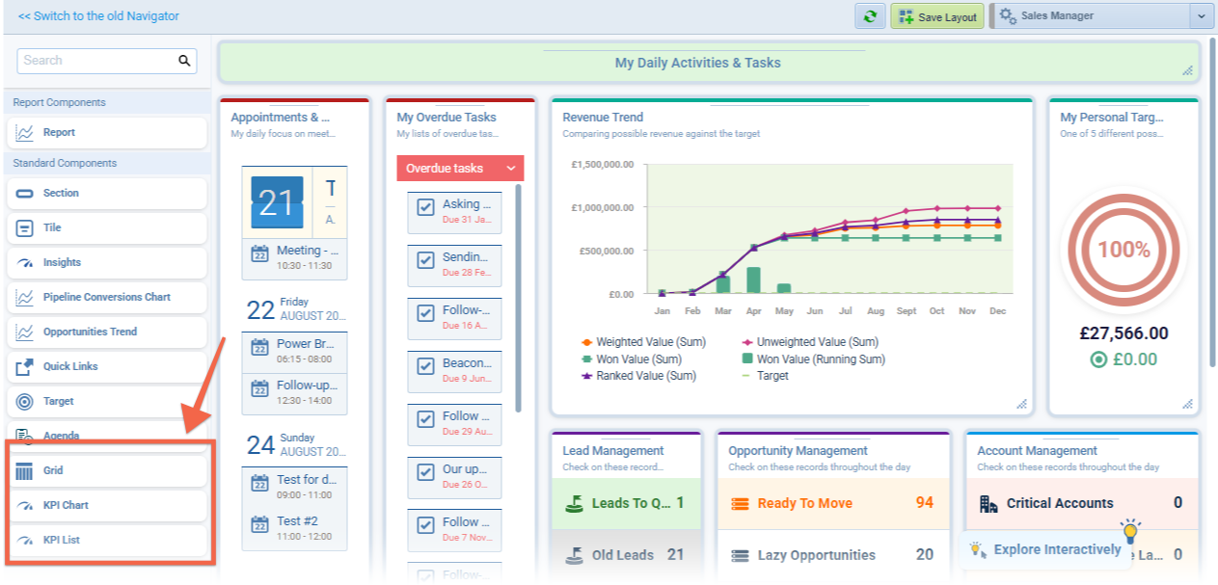1218x585 pixels.
Task: Select the Target component icon
Action: [x=25, y=402]
